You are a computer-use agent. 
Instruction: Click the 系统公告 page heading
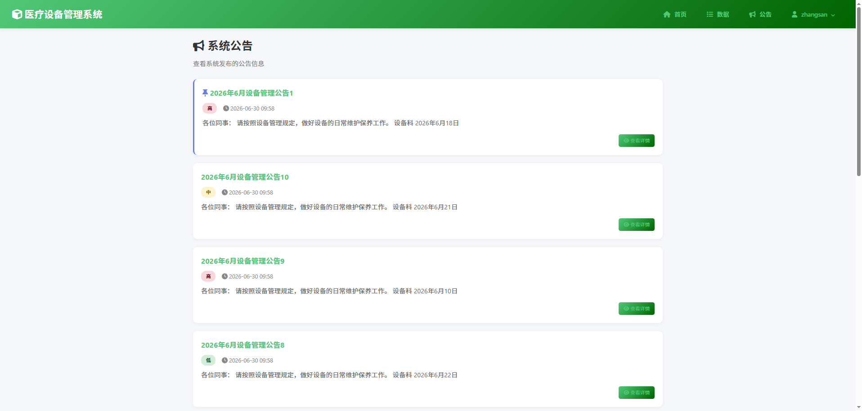point(230,46)
